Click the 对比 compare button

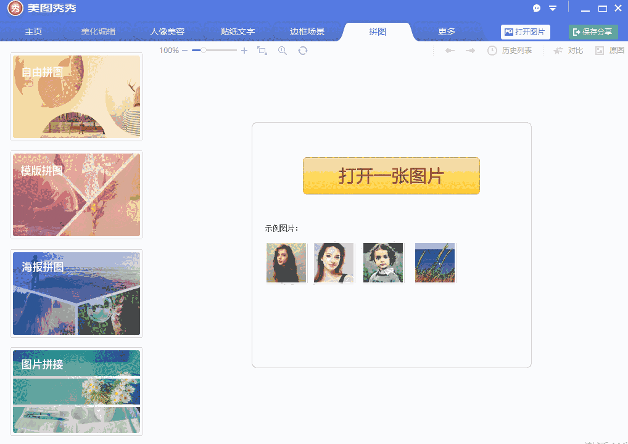(568, 51)
